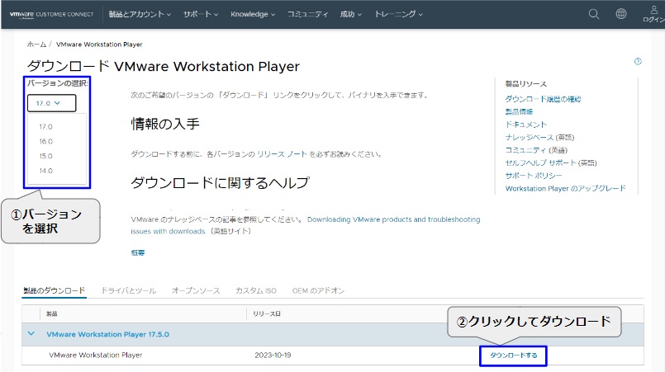The height and width of the screenshot is (372, 665).
Task: Select version 16.0 in the list
Action: tap(45, 142)
